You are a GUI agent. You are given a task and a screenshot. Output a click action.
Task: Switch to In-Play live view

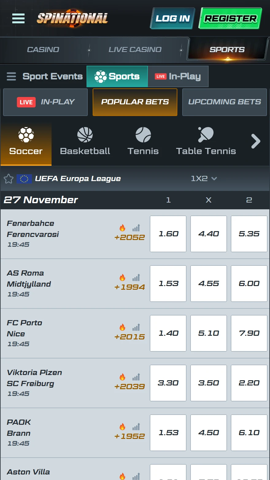click(178, 76)
